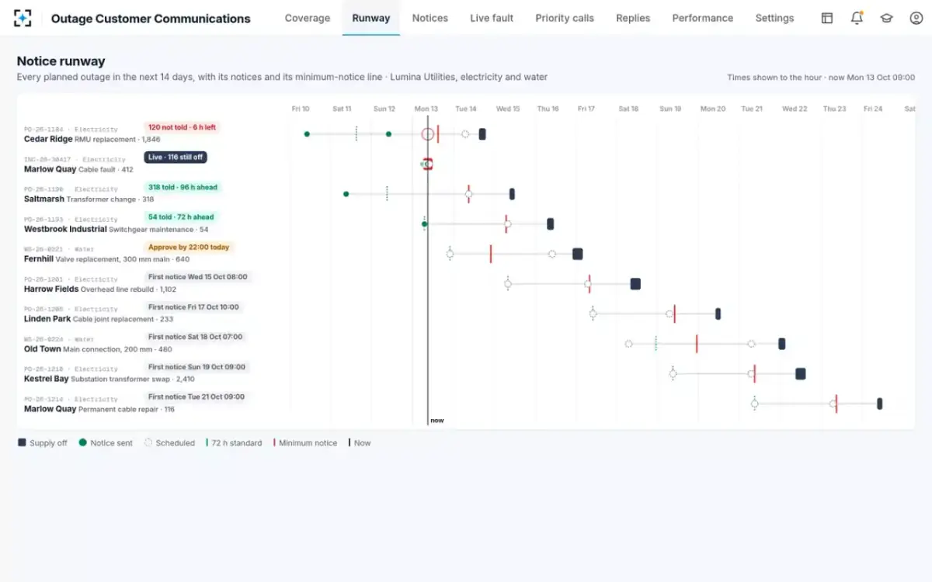Viewport: 932px width, 582px height.
Task: Click the 'Wed 15' date header
Action: [x=508, y=109]
